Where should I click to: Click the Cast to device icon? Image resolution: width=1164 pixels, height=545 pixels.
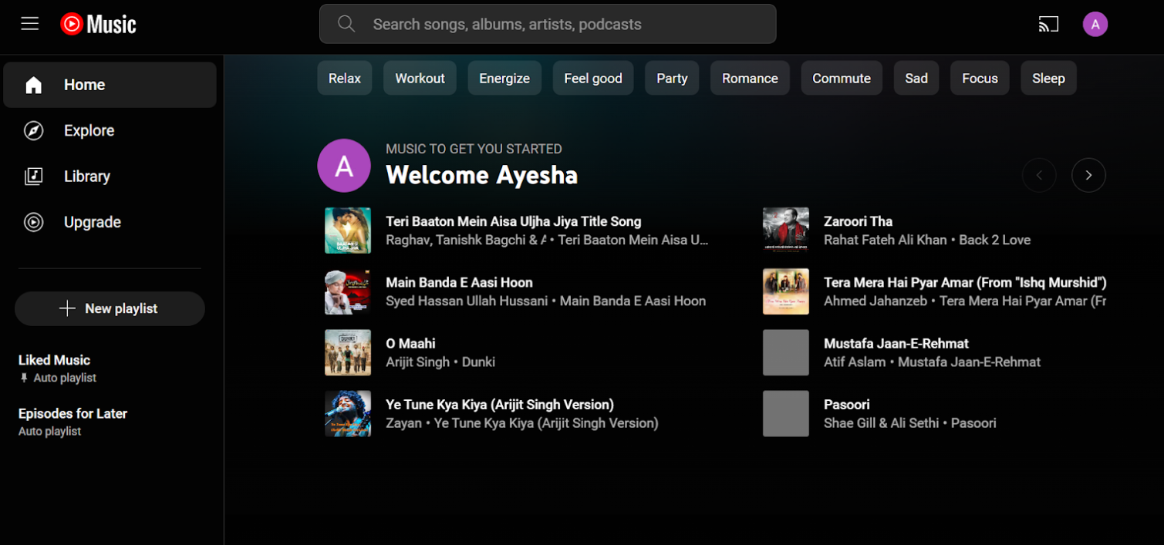(x=1048, y=24)
